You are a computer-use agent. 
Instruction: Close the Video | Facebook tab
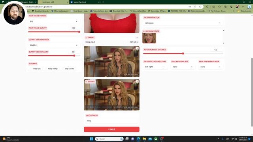(99, 2)
